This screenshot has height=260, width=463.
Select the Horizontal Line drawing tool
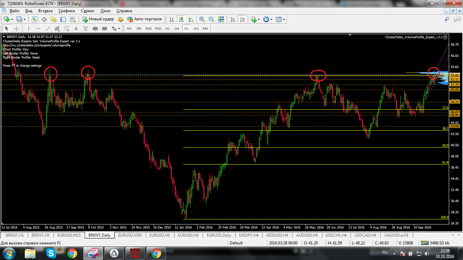coord(38,28)
